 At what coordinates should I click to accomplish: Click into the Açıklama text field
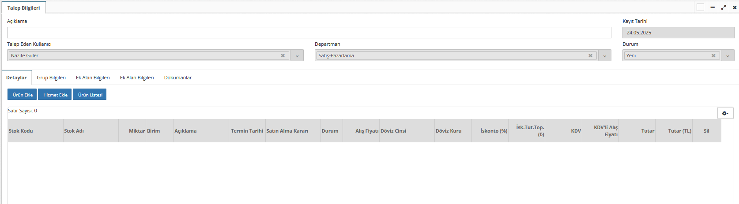pos(309,33)
